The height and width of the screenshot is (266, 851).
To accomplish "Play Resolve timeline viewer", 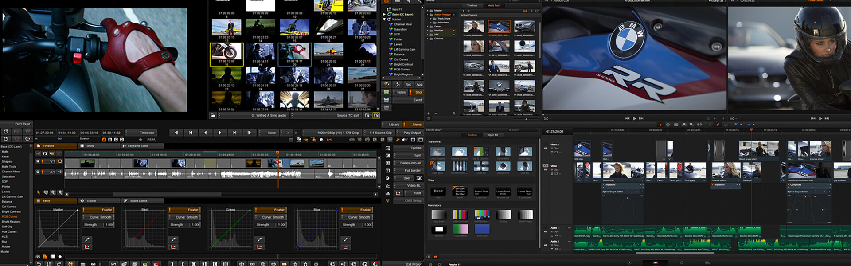I will (820, 118).
